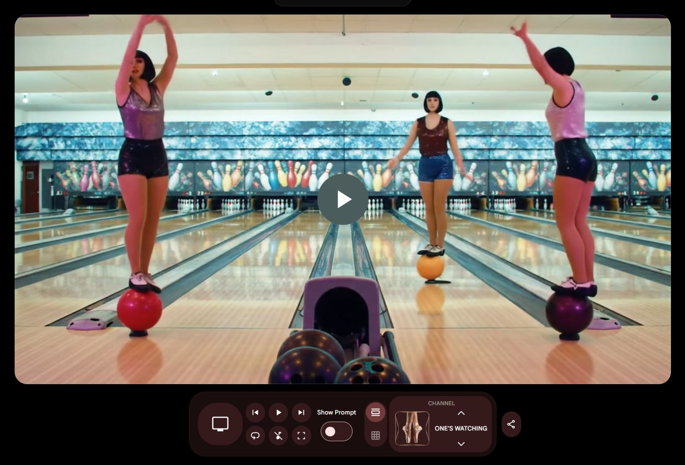Click the red bowling ball in video

tap(140, 310)
